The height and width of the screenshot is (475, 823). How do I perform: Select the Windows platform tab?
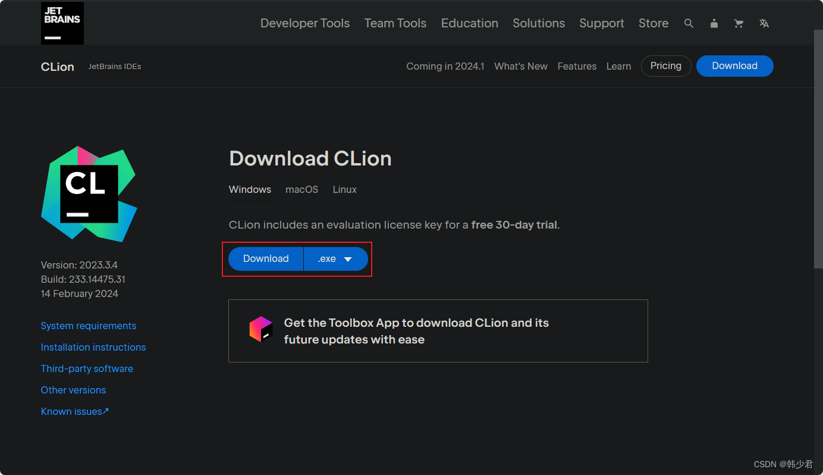coord(250,189)
